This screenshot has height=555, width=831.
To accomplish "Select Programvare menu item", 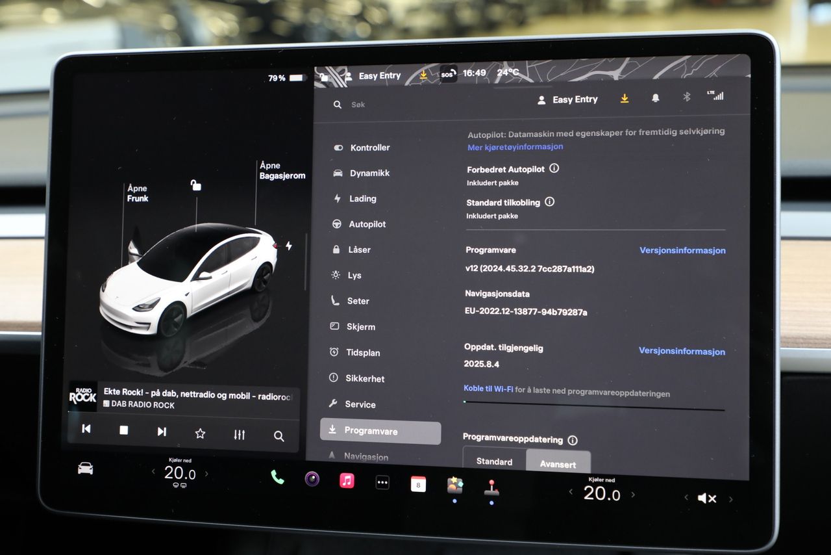I will point(380,432).
